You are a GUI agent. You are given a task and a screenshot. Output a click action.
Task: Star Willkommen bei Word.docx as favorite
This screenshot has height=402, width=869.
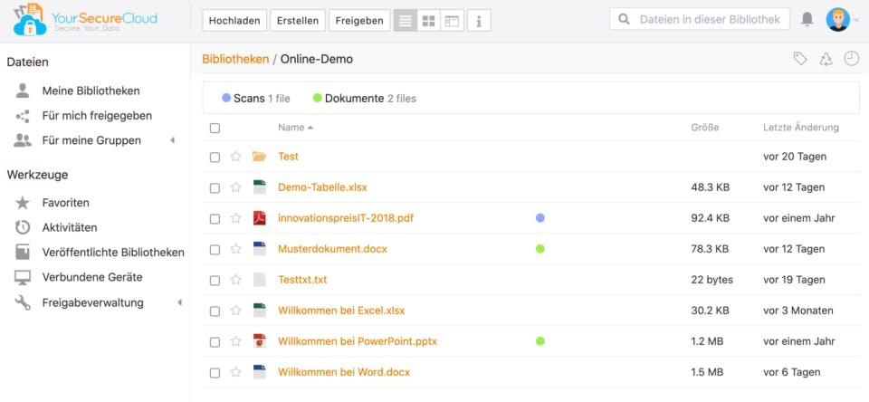(235, 372)
